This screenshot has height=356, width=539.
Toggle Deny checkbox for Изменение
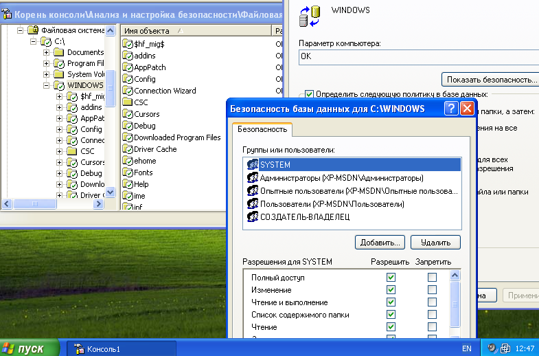pos(432,289)
